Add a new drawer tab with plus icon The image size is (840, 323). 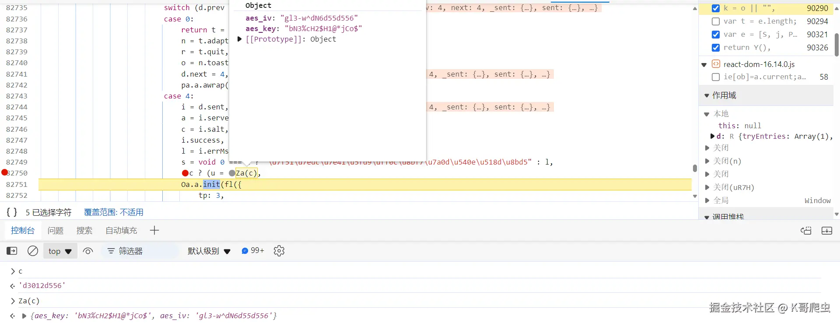[154, 230]
